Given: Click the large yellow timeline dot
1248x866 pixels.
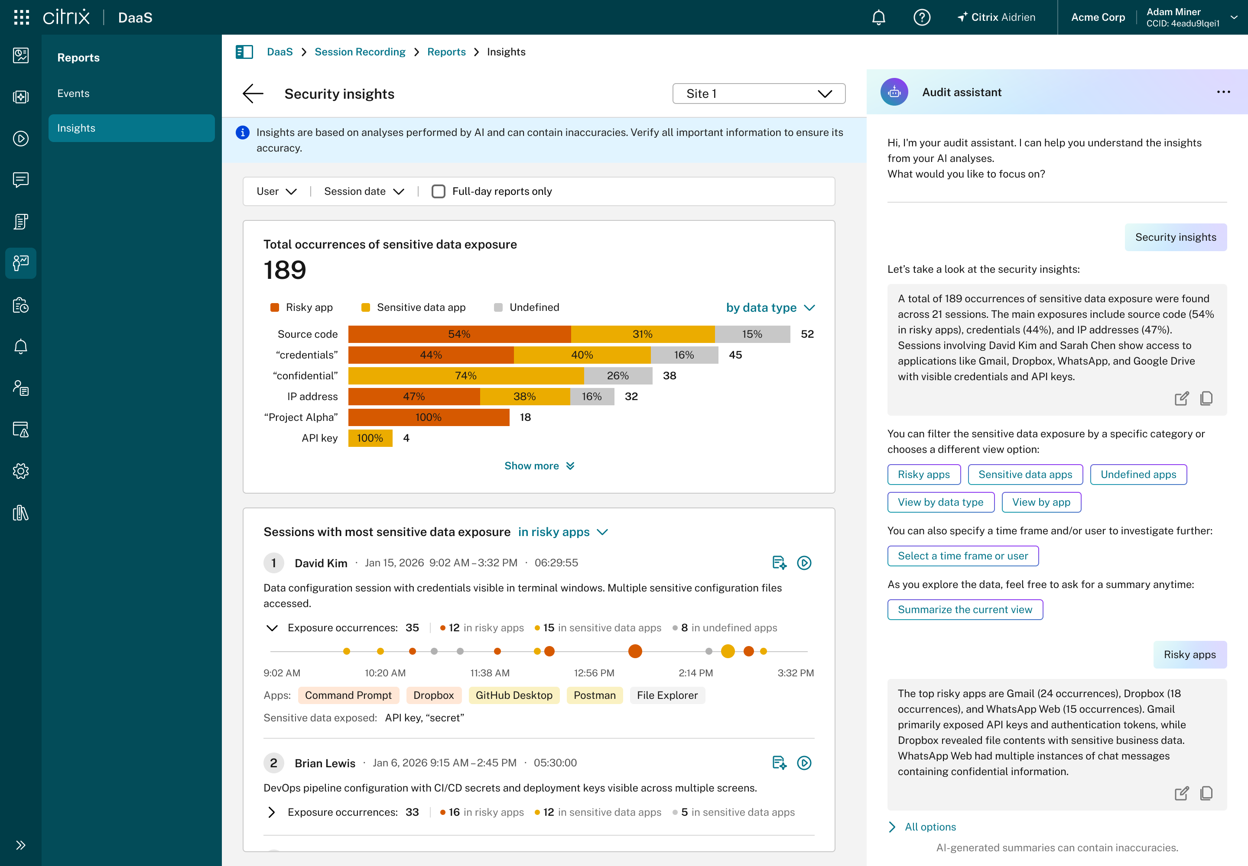Looking at the screenshot, I should [x=728, y=651].
